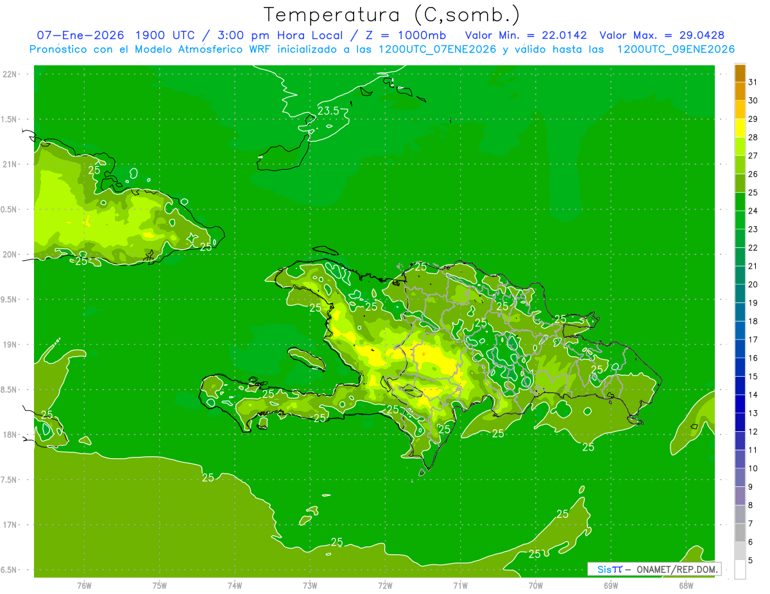Click the '75W' longitude axis label

coord(160,585)
